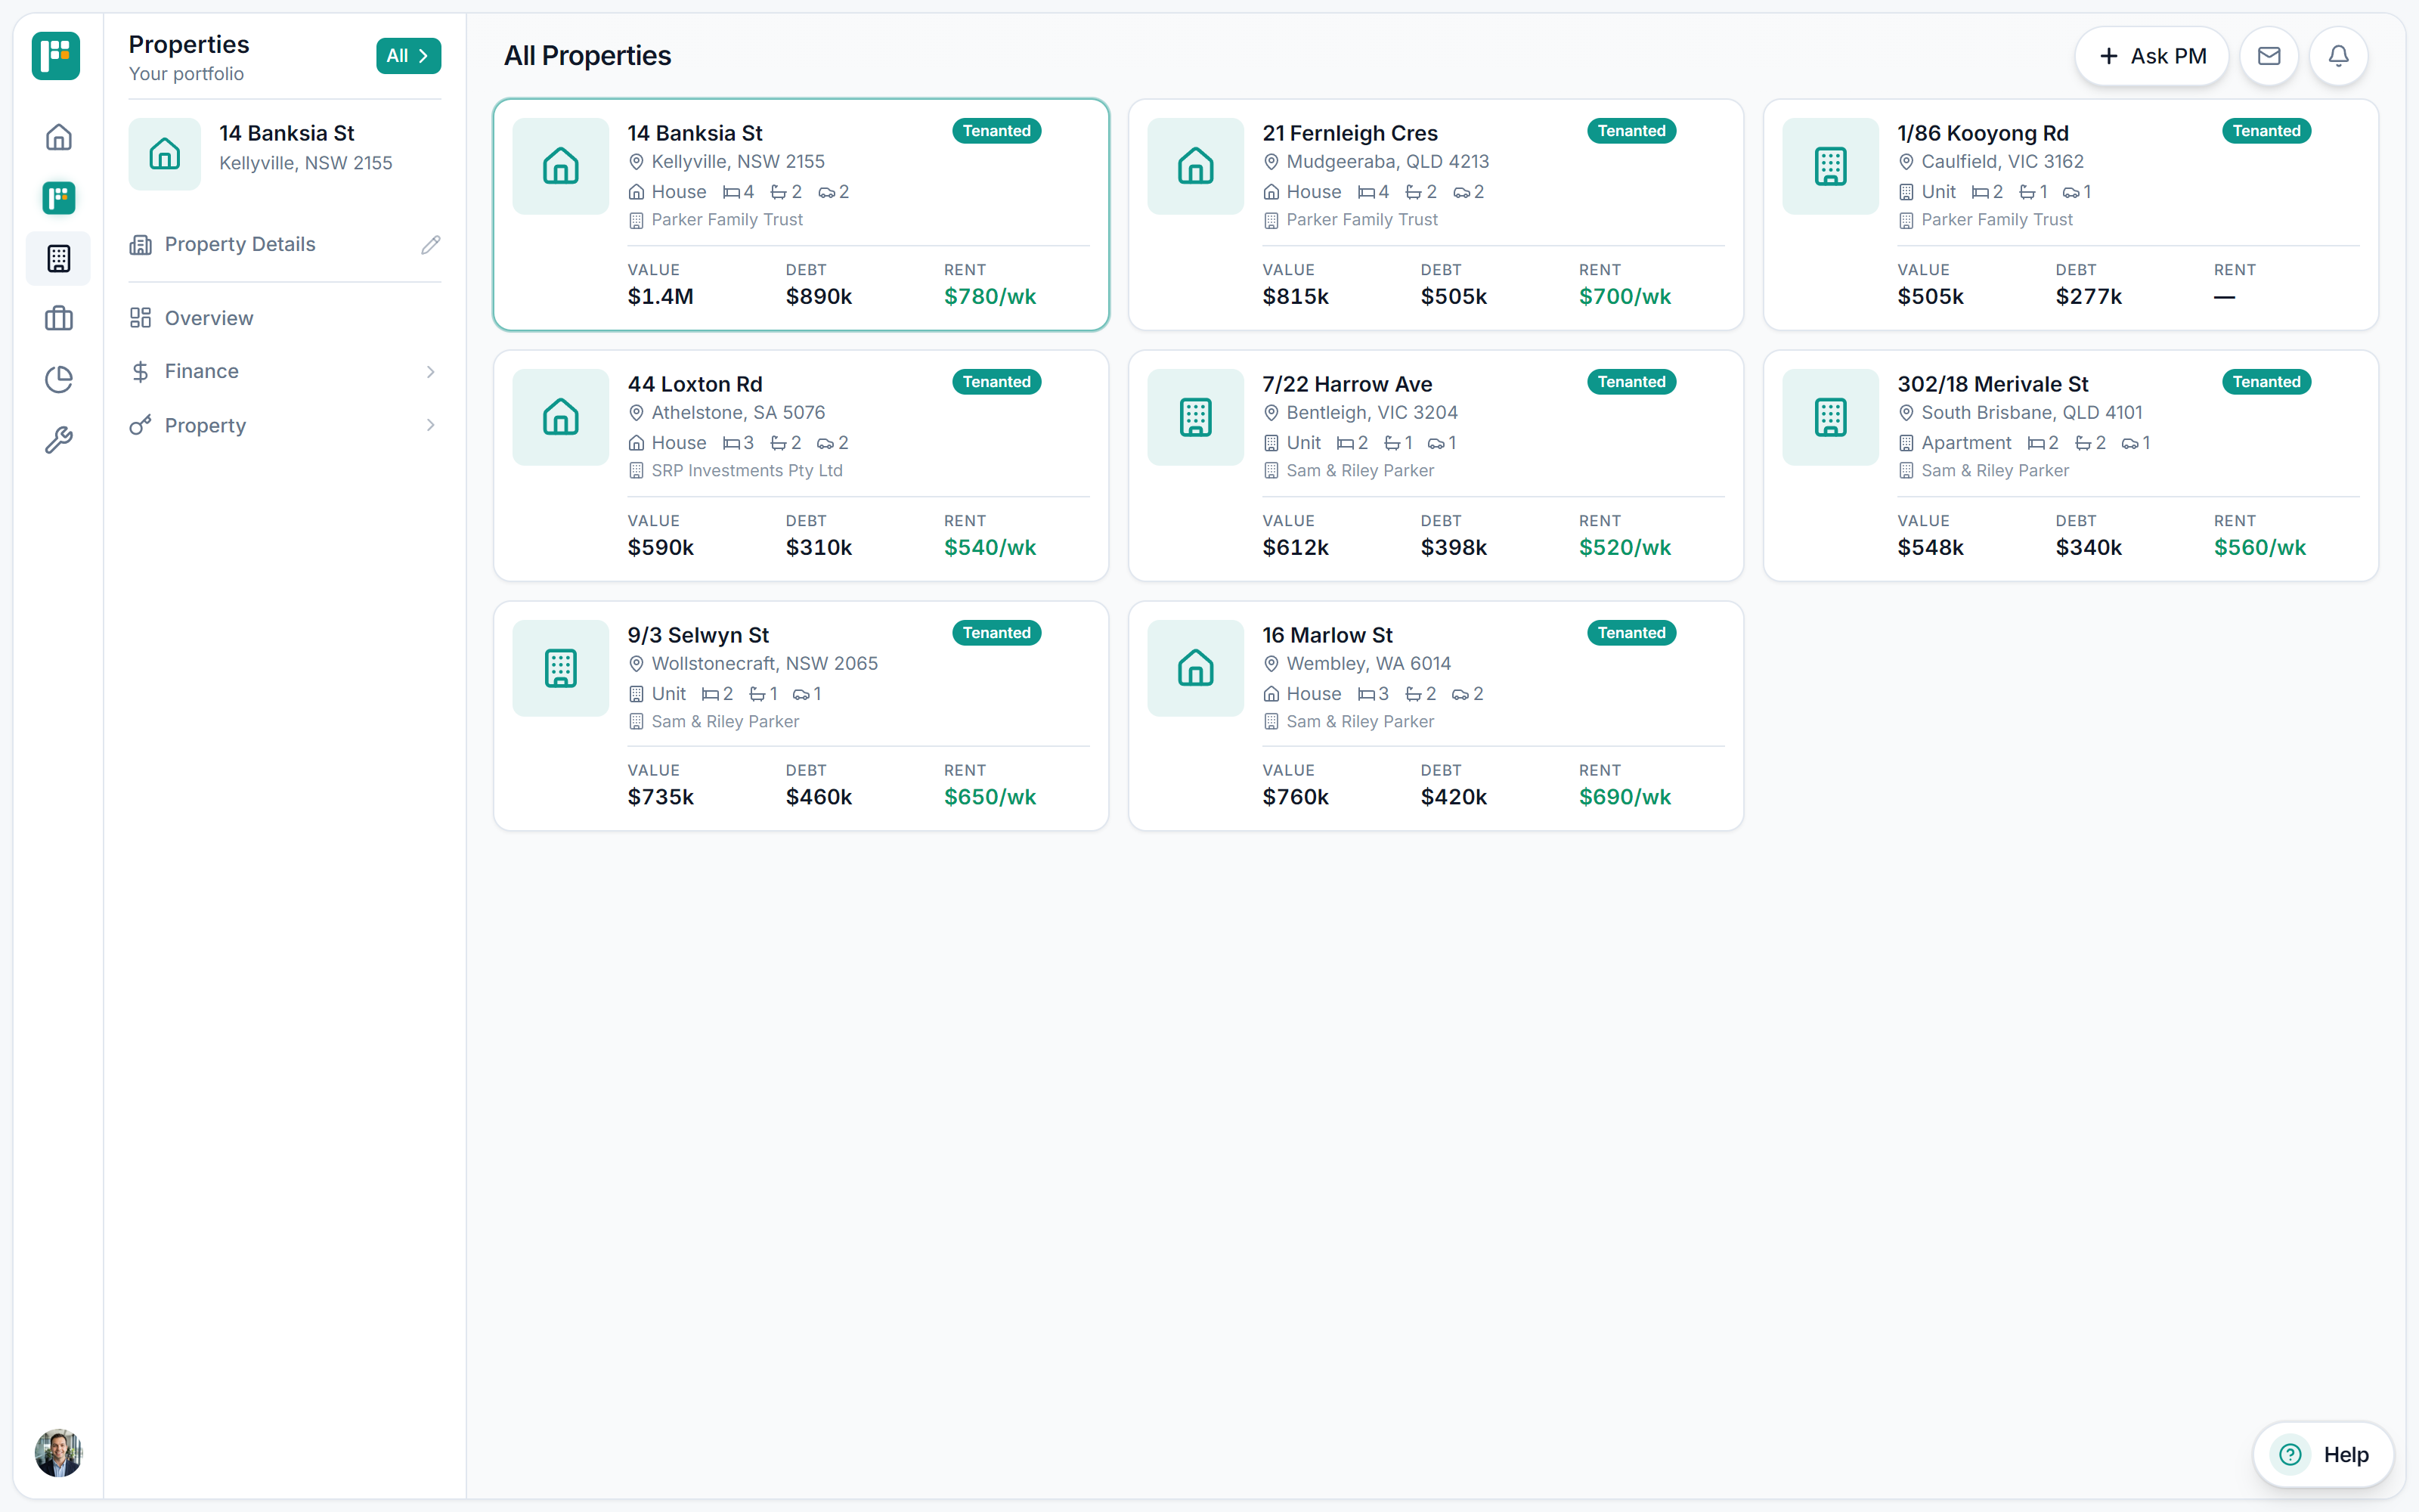Click Tenanted badge on 14 Banksia St
Image resolution: width=2419 pixels, height=1512 pixels.
996,131
